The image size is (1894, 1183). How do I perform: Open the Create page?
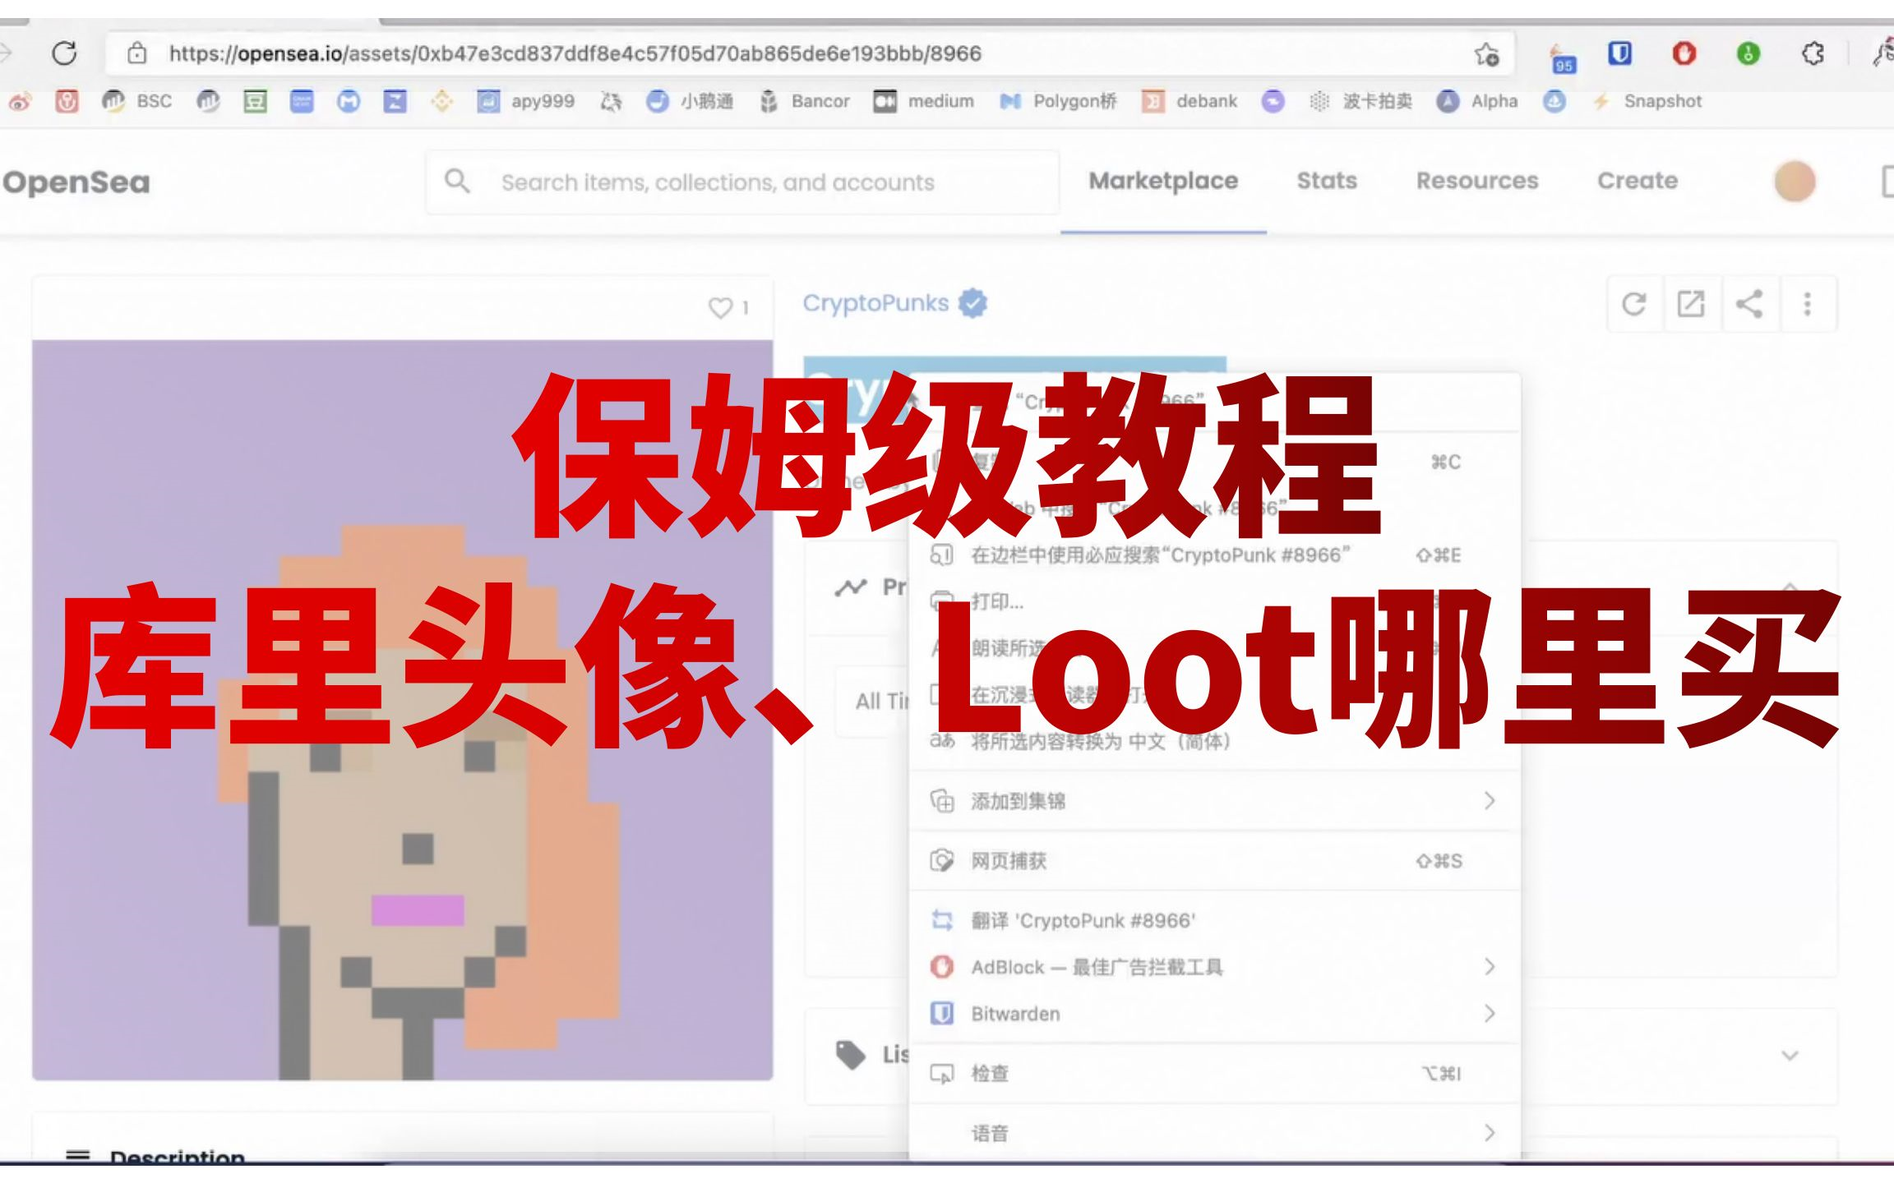1638,181
